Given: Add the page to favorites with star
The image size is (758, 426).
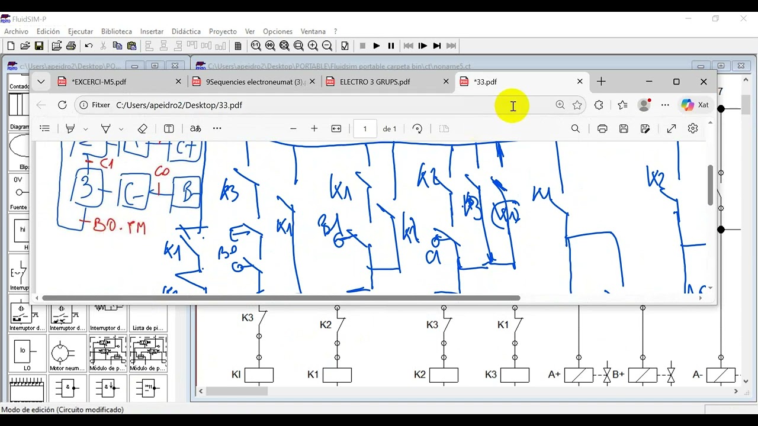Looking at the screenshot, I should tap(577, 105).
